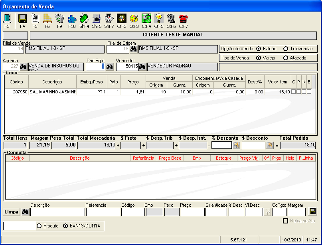The width and height of the screenshot is (322, 245).
Task: Click the barcode field beside Produto option
Action: pyautogui.click(x=20, y=226)
